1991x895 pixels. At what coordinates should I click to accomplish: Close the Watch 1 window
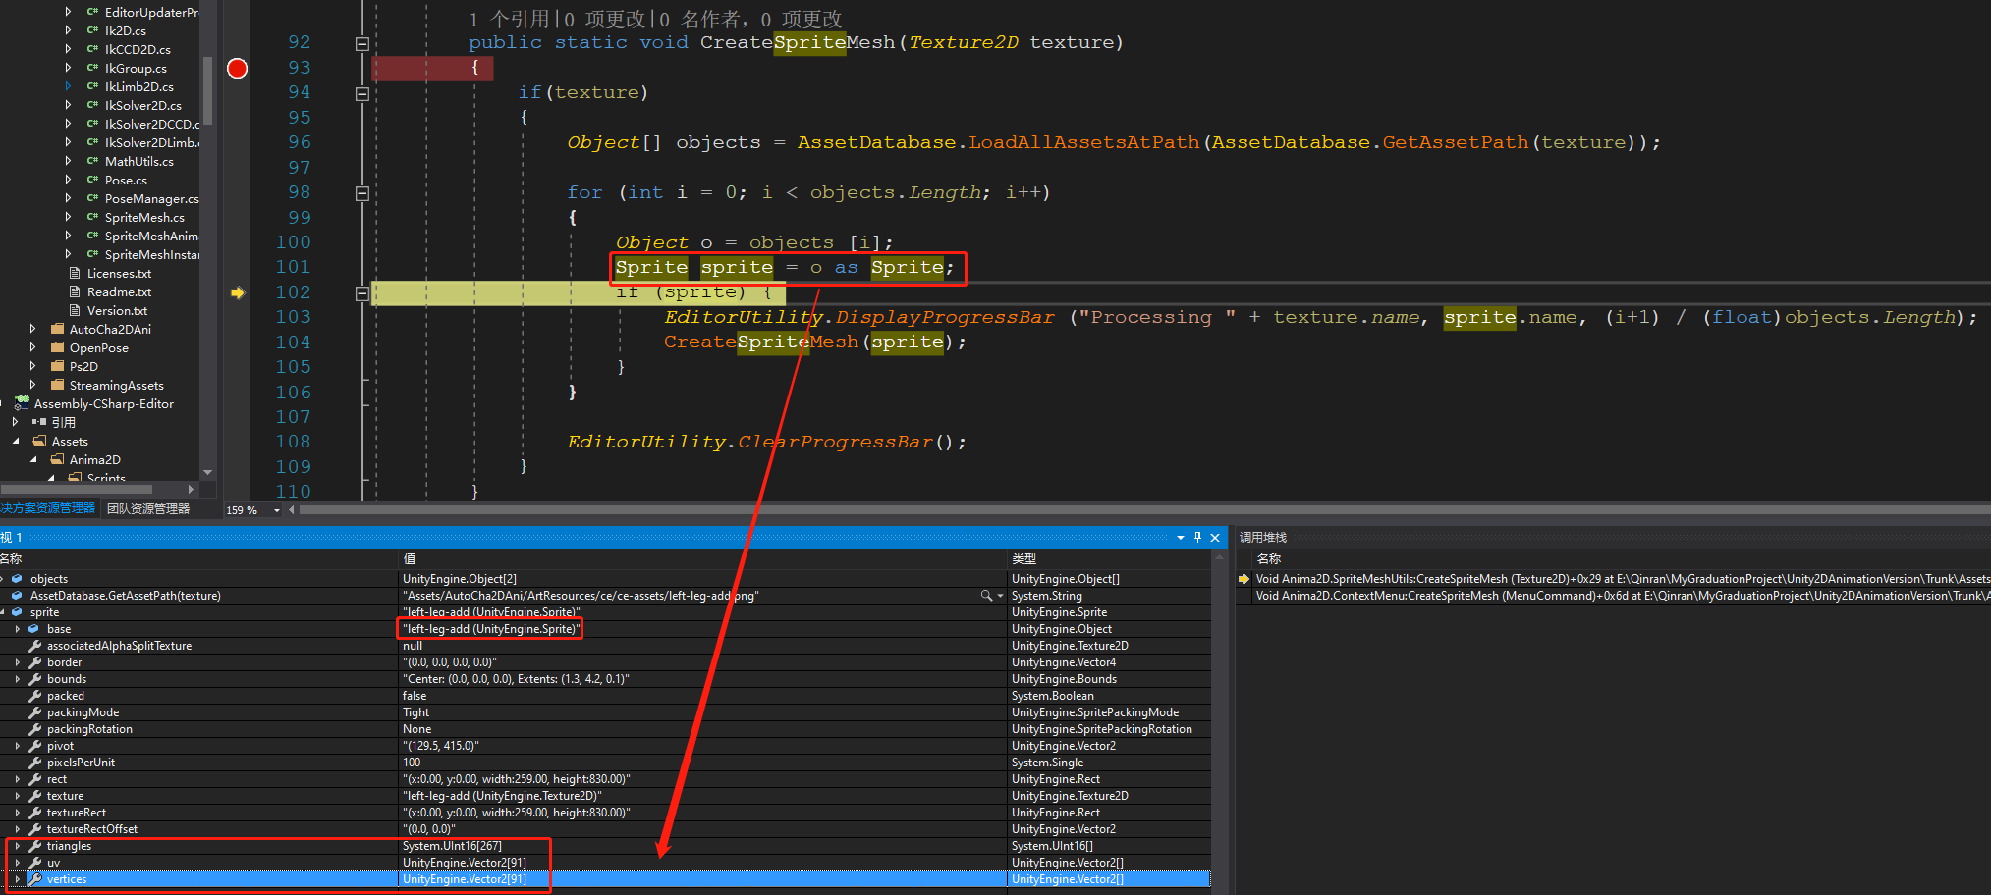(1215, 538)
